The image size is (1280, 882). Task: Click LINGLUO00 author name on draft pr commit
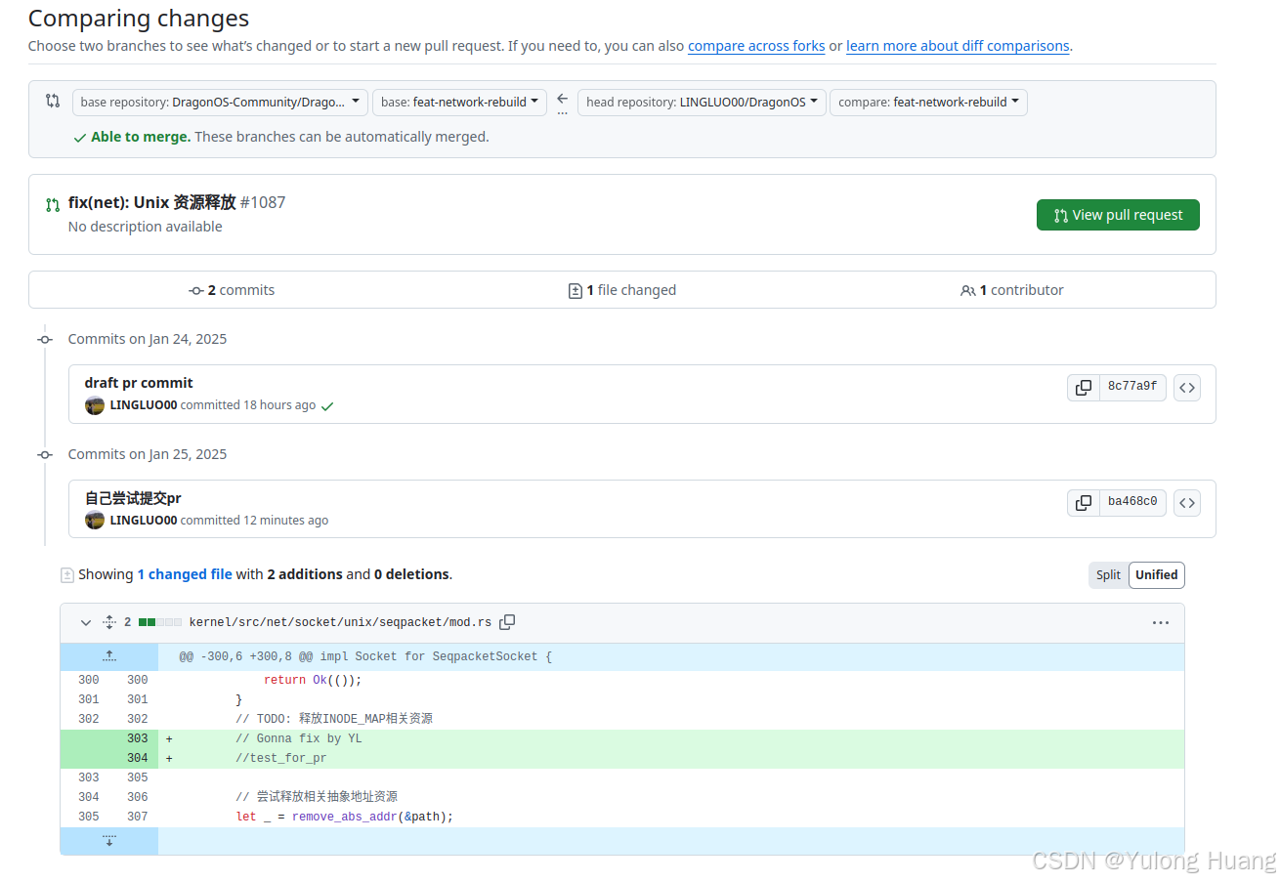(x=144, y=405)
